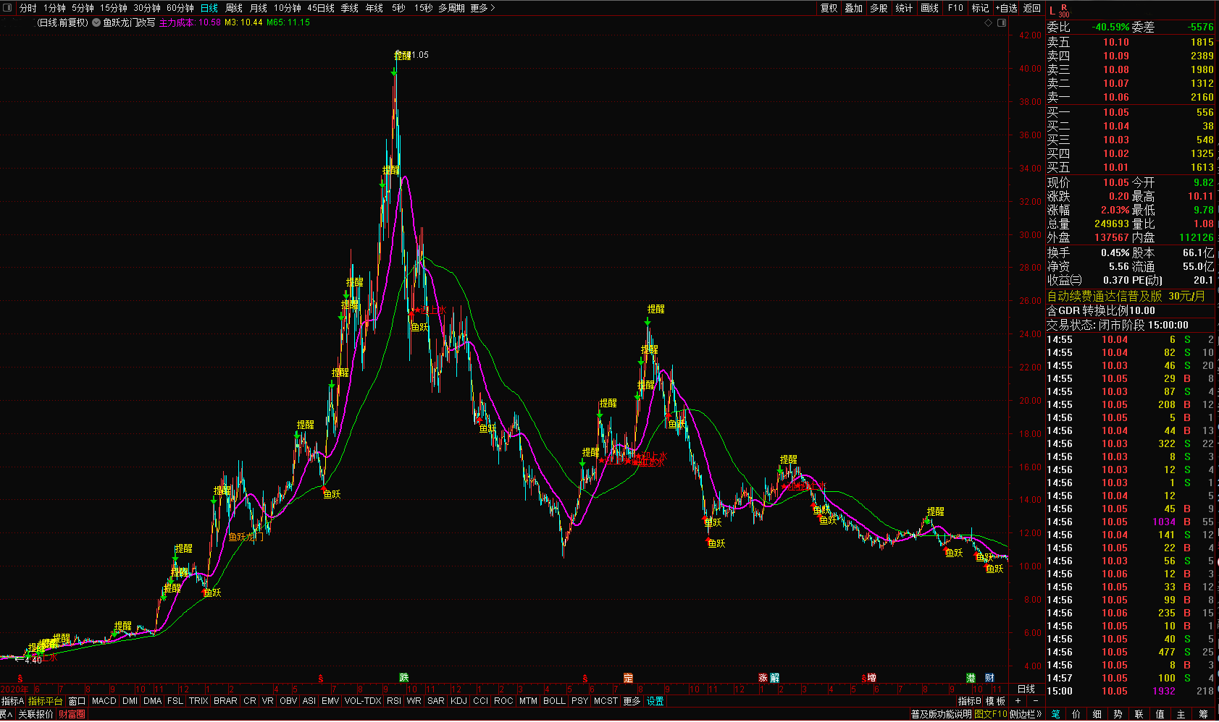Zoom out chart with minus icon

coord(1035,701)
